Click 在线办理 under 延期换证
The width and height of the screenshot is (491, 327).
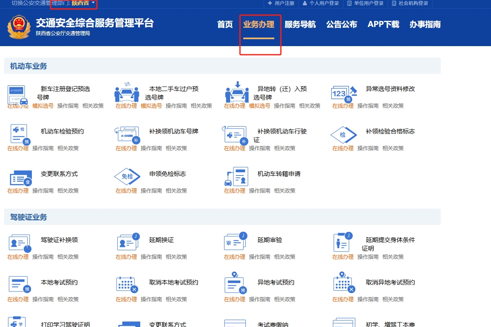coord(126,257)
